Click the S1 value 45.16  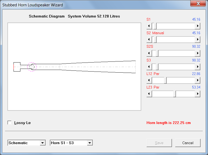click(196, 19)
